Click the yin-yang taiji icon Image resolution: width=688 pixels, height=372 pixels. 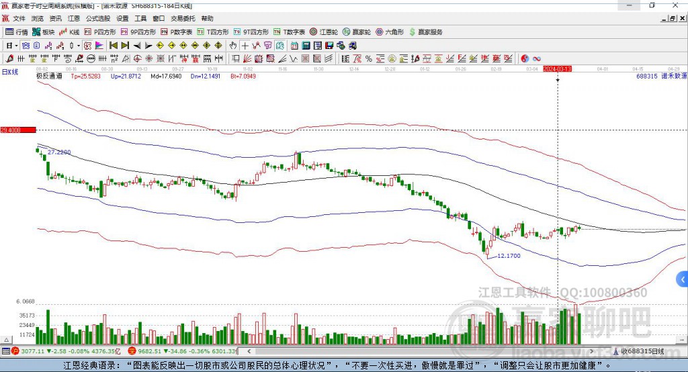(525, 59)
